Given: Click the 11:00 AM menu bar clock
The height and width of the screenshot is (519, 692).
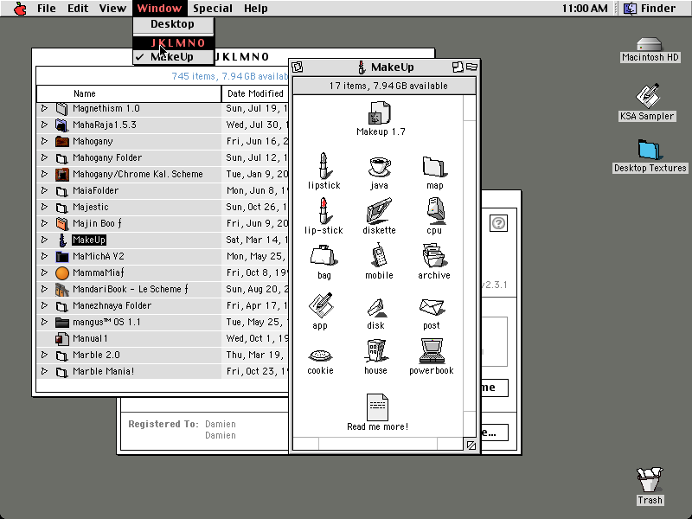Looking at the screenshot, I should pos(585,9).
